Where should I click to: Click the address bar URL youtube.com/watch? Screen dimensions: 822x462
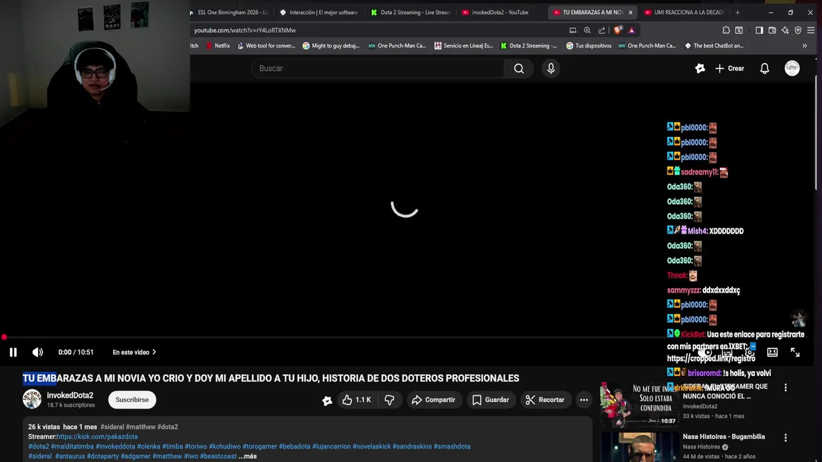coord(245,30)
